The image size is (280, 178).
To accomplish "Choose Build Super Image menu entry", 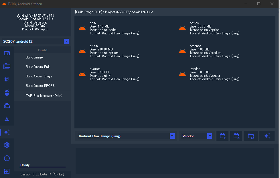I will click(39, 76).
